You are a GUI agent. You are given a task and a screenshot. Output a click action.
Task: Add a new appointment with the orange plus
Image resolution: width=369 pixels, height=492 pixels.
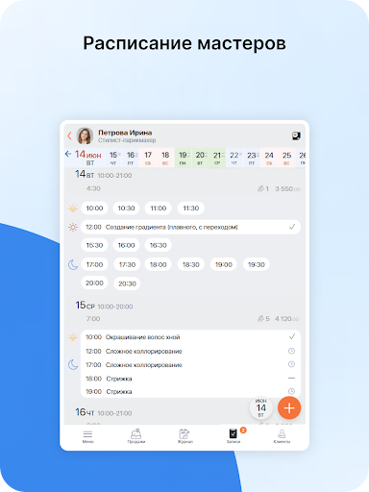tap(289, 408)
